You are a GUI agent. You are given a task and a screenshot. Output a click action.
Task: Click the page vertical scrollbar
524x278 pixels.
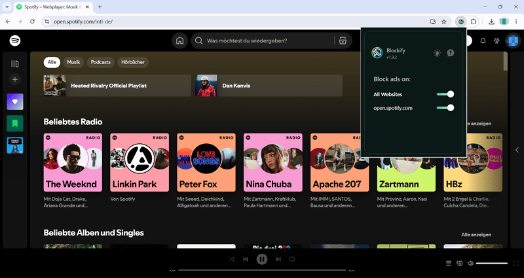click(x=505, y=61)
